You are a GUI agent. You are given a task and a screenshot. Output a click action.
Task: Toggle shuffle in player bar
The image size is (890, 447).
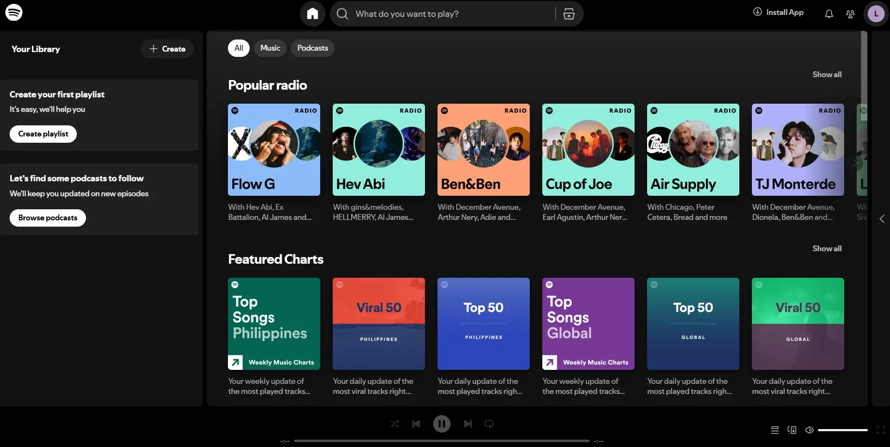click(x=395, y=424)
